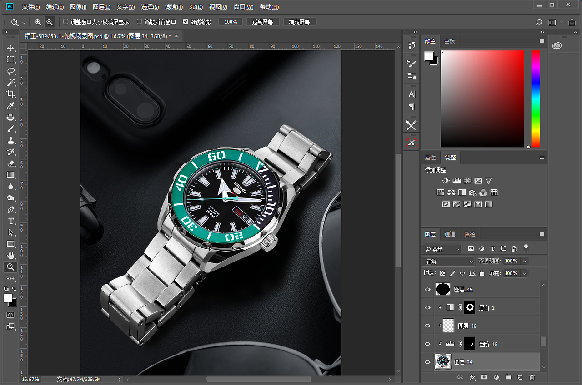Add a Color Balance adjustment
Viewport: 582px width, 385px height.
point(451,192)
